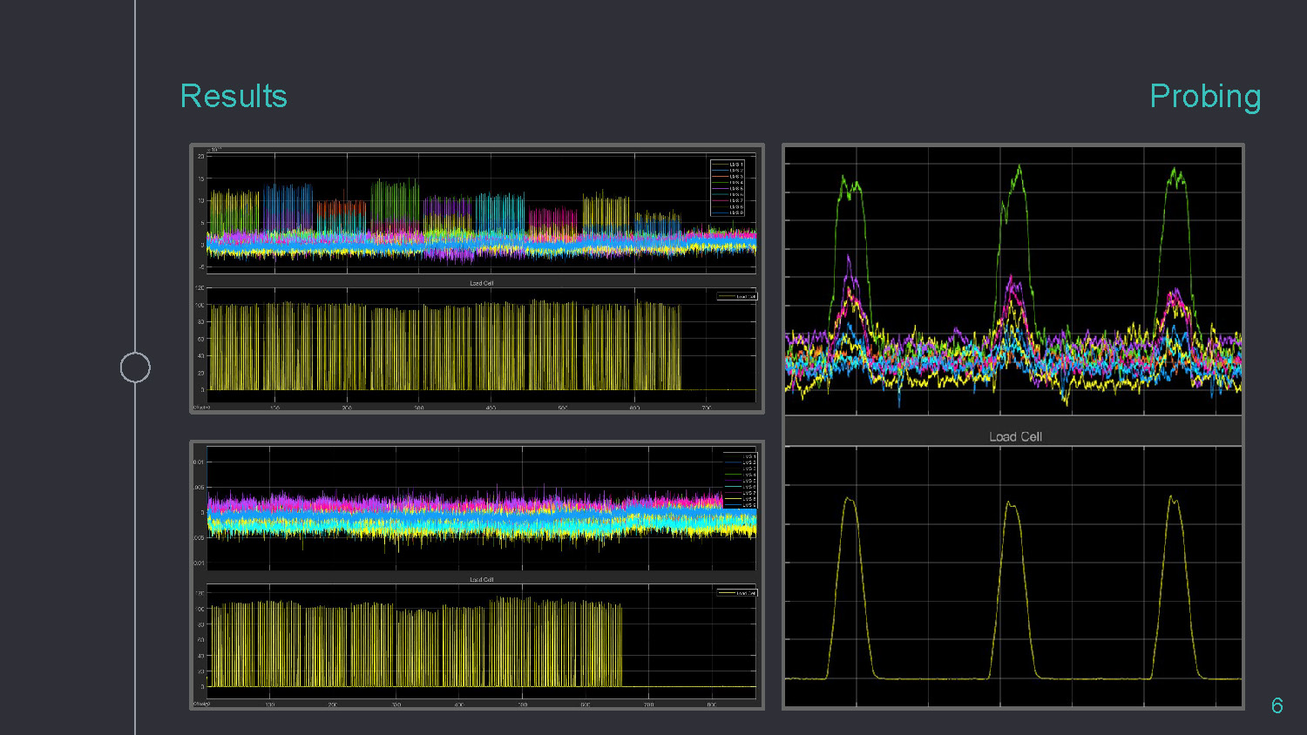Click the slide page number 6
Image resolution: width=1307 pixels, height=735 pixels.
pyautogui.click(x=1277, y=705)
